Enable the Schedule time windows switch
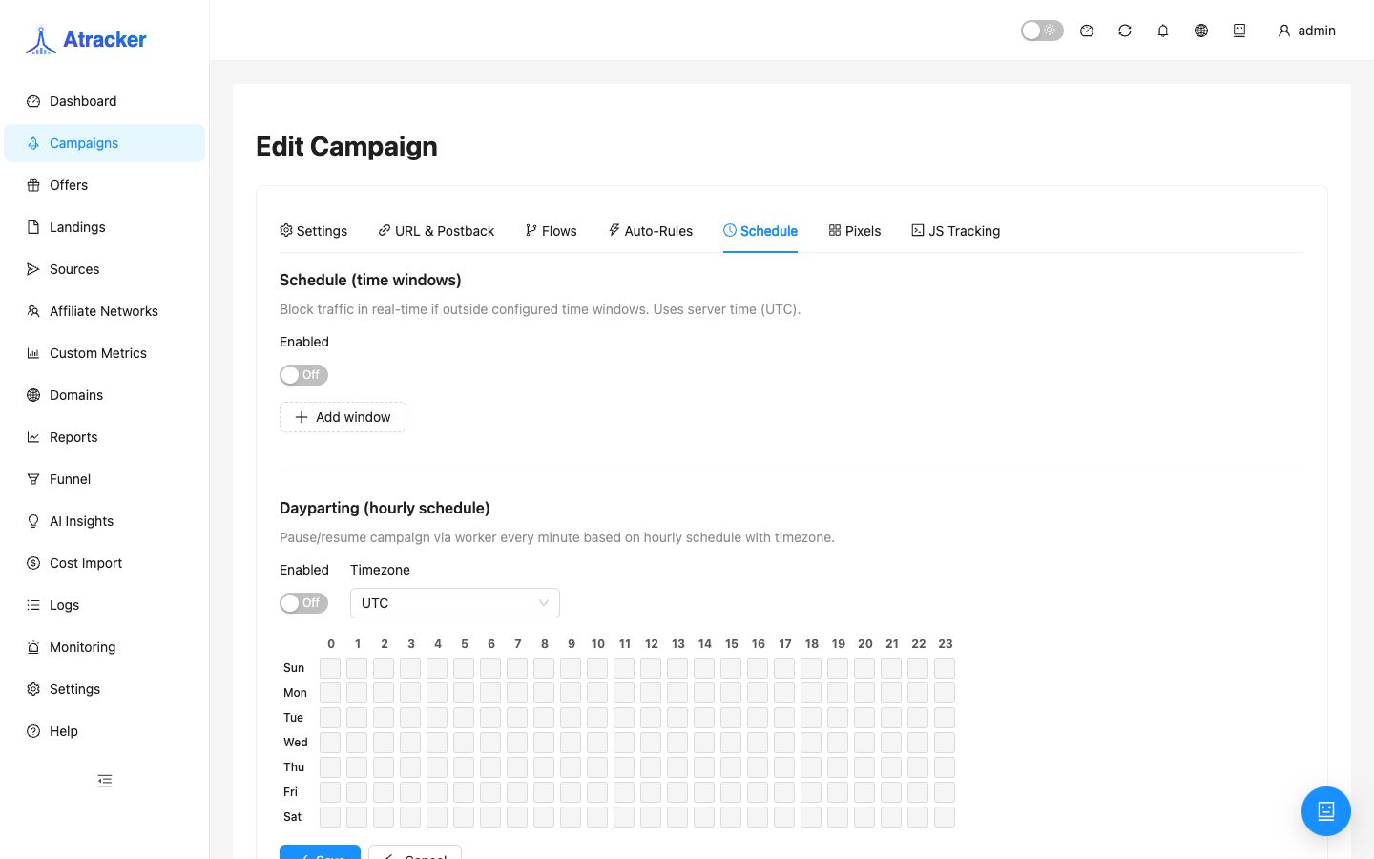This screenshot has width=1374, height=859. point(303,375)
